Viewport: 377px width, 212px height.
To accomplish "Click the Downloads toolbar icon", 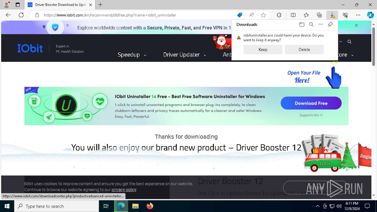I will 332,15.
